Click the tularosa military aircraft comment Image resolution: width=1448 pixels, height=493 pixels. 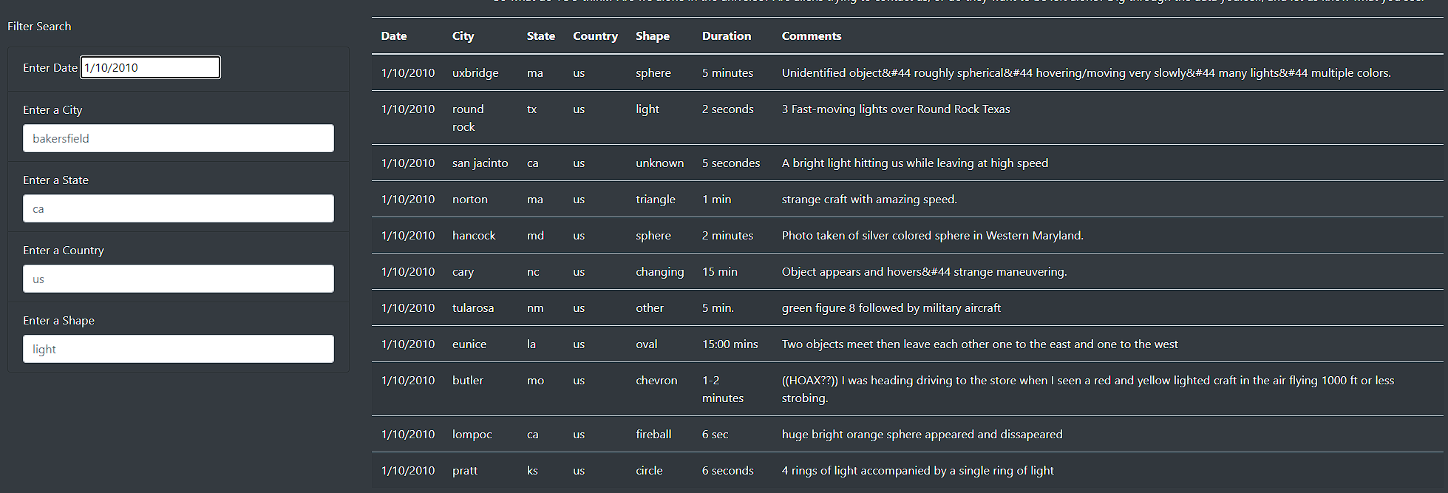coord(891,307)
